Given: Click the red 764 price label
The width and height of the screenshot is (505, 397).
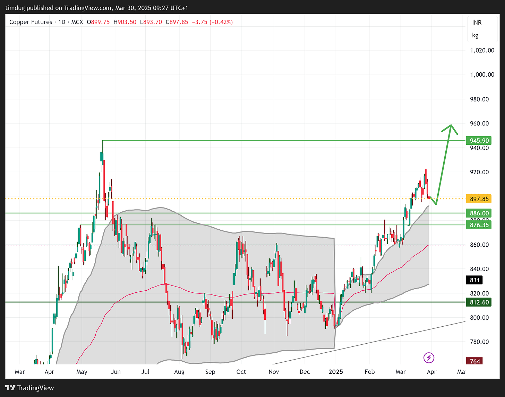Looking at the screenshot, I should (x=475, y=361).
